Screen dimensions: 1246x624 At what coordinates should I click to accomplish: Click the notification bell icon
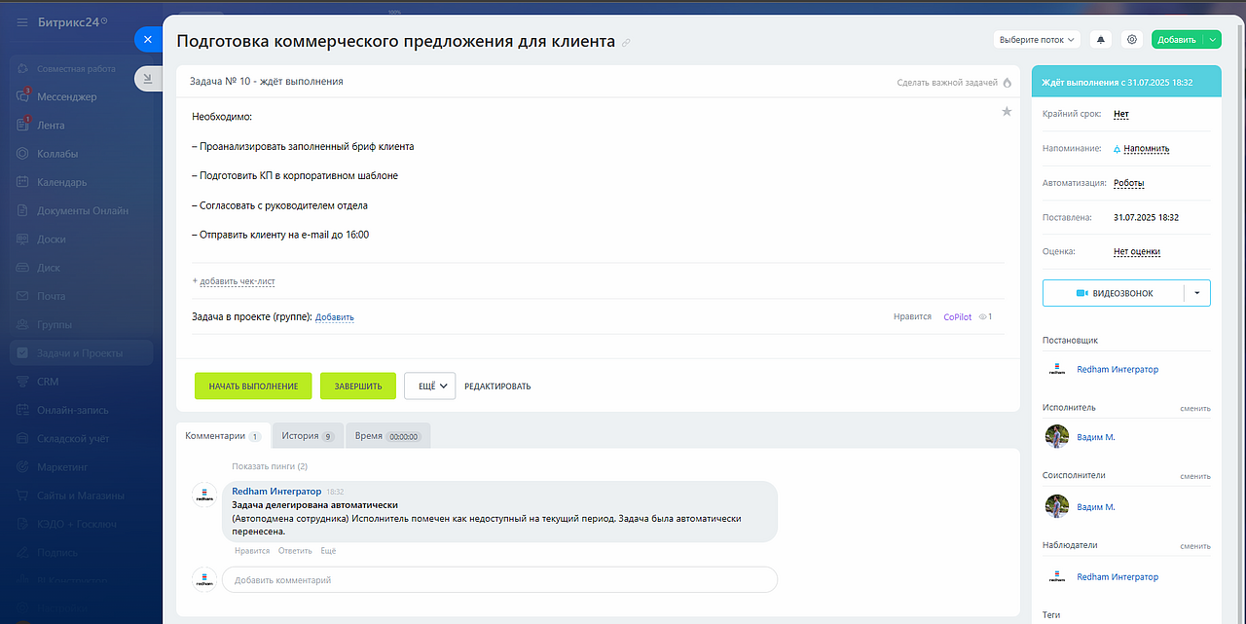point(1101,40)
